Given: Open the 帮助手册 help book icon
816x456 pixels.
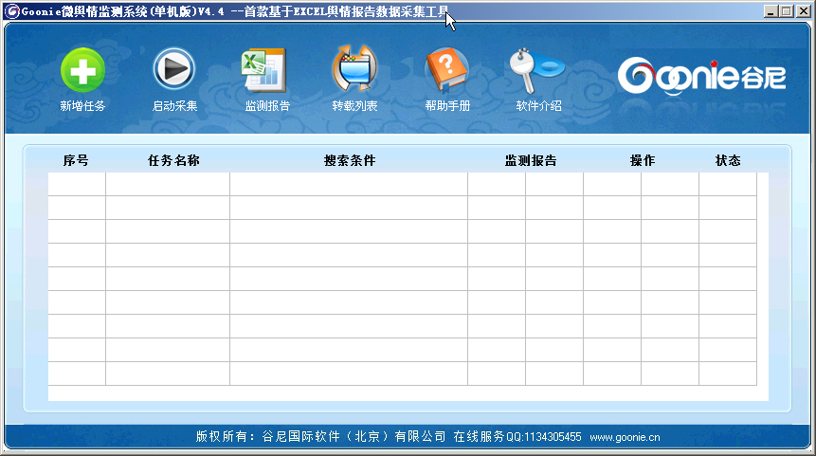Looking at the screenshot, I should (446, 71).
